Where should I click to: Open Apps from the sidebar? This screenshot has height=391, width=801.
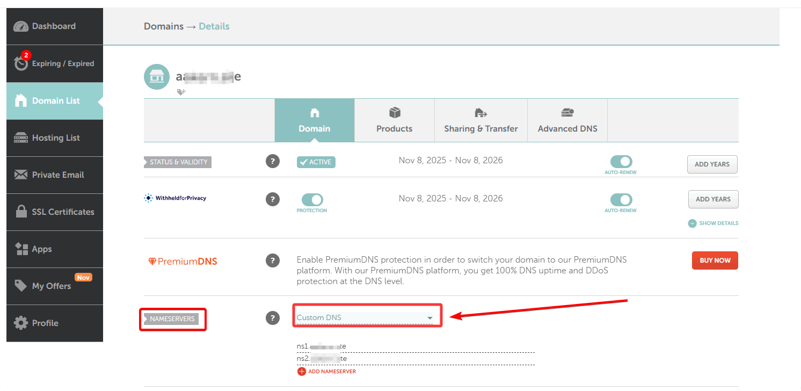pyautogui.click(x=55, y=249)
